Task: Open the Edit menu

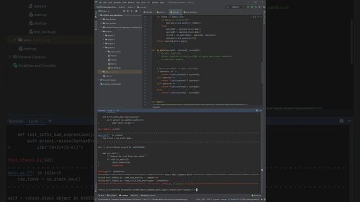Action: tap(105, 2)
